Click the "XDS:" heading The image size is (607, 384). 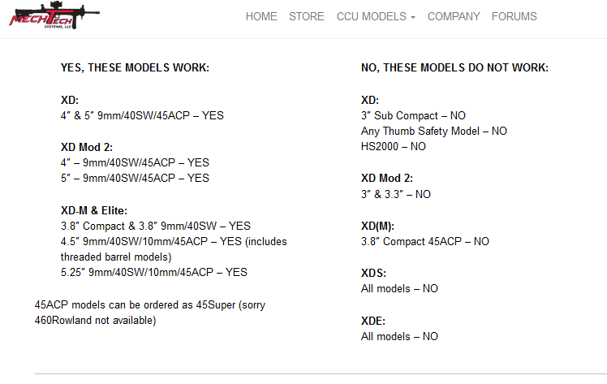pos(373,274)
